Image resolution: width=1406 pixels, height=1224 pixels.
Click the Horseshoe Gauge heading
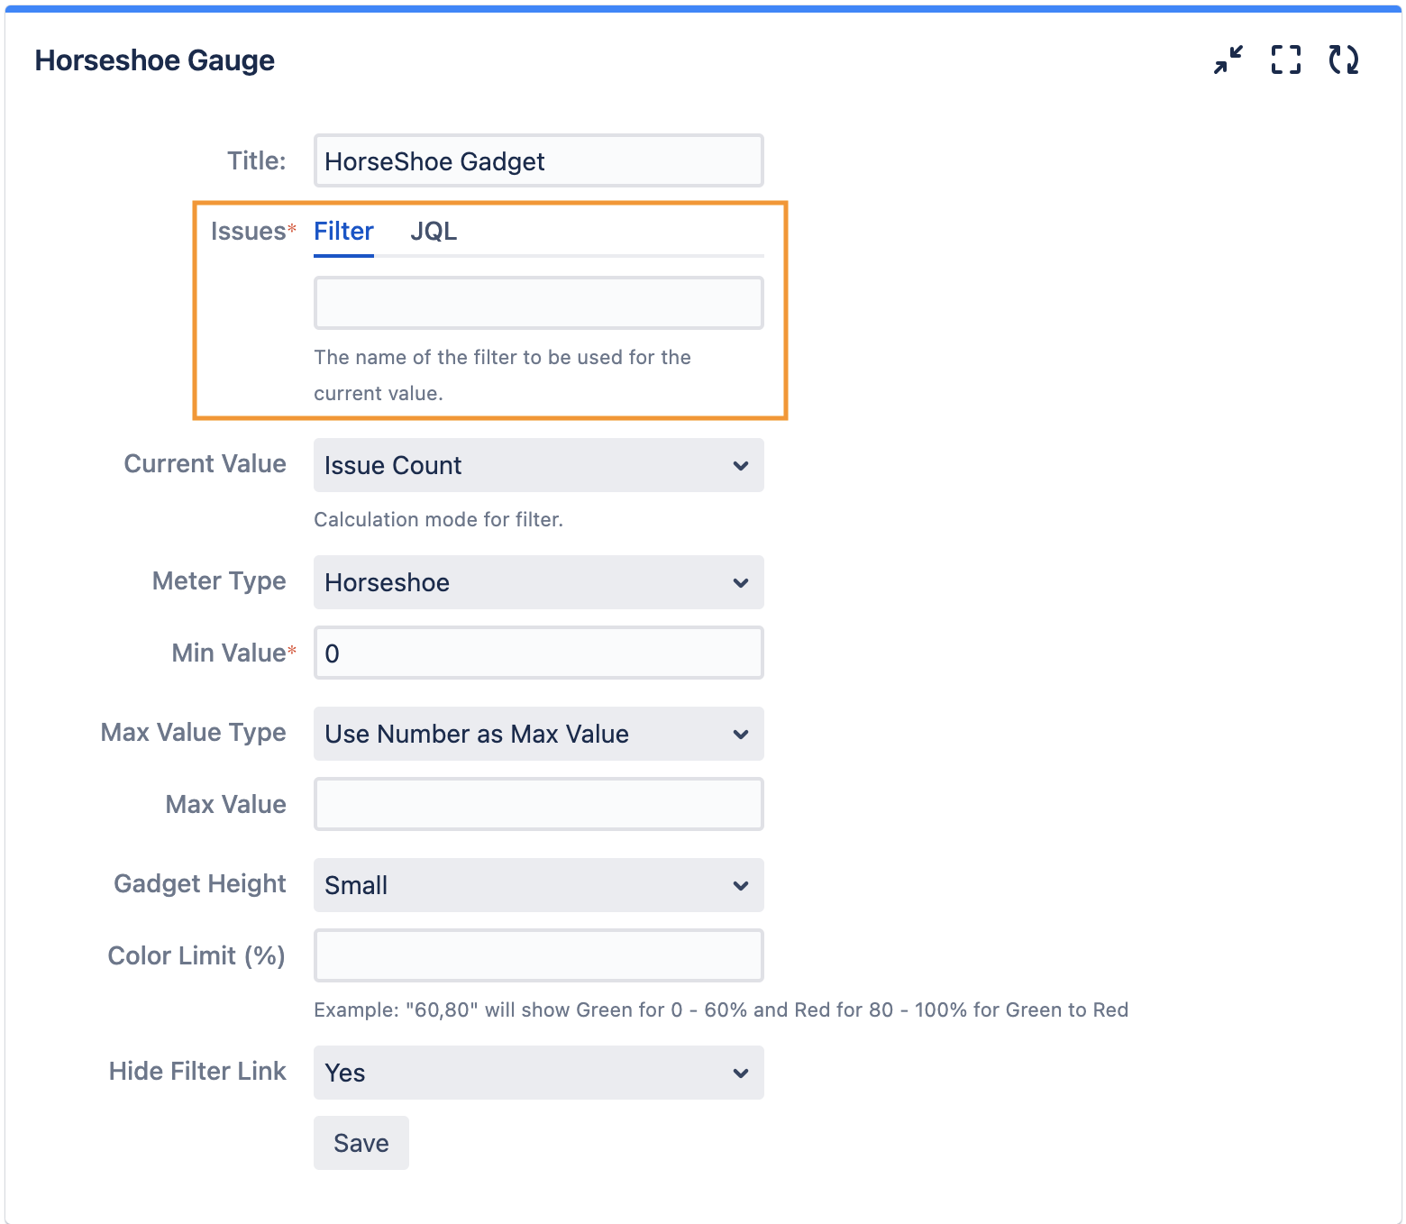click(155, 60)
